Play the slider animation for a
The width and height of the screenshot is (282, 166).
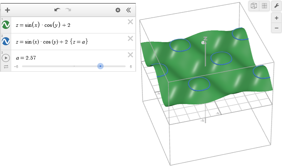point(6,58)
